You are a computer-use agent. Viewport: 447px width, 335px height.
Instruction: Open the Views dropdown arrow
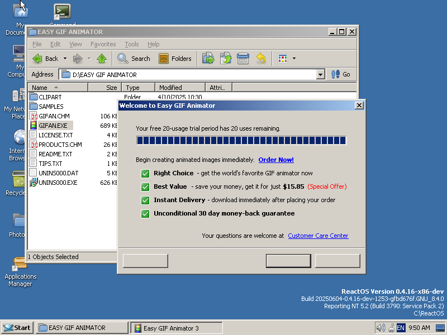click(294, 59)
